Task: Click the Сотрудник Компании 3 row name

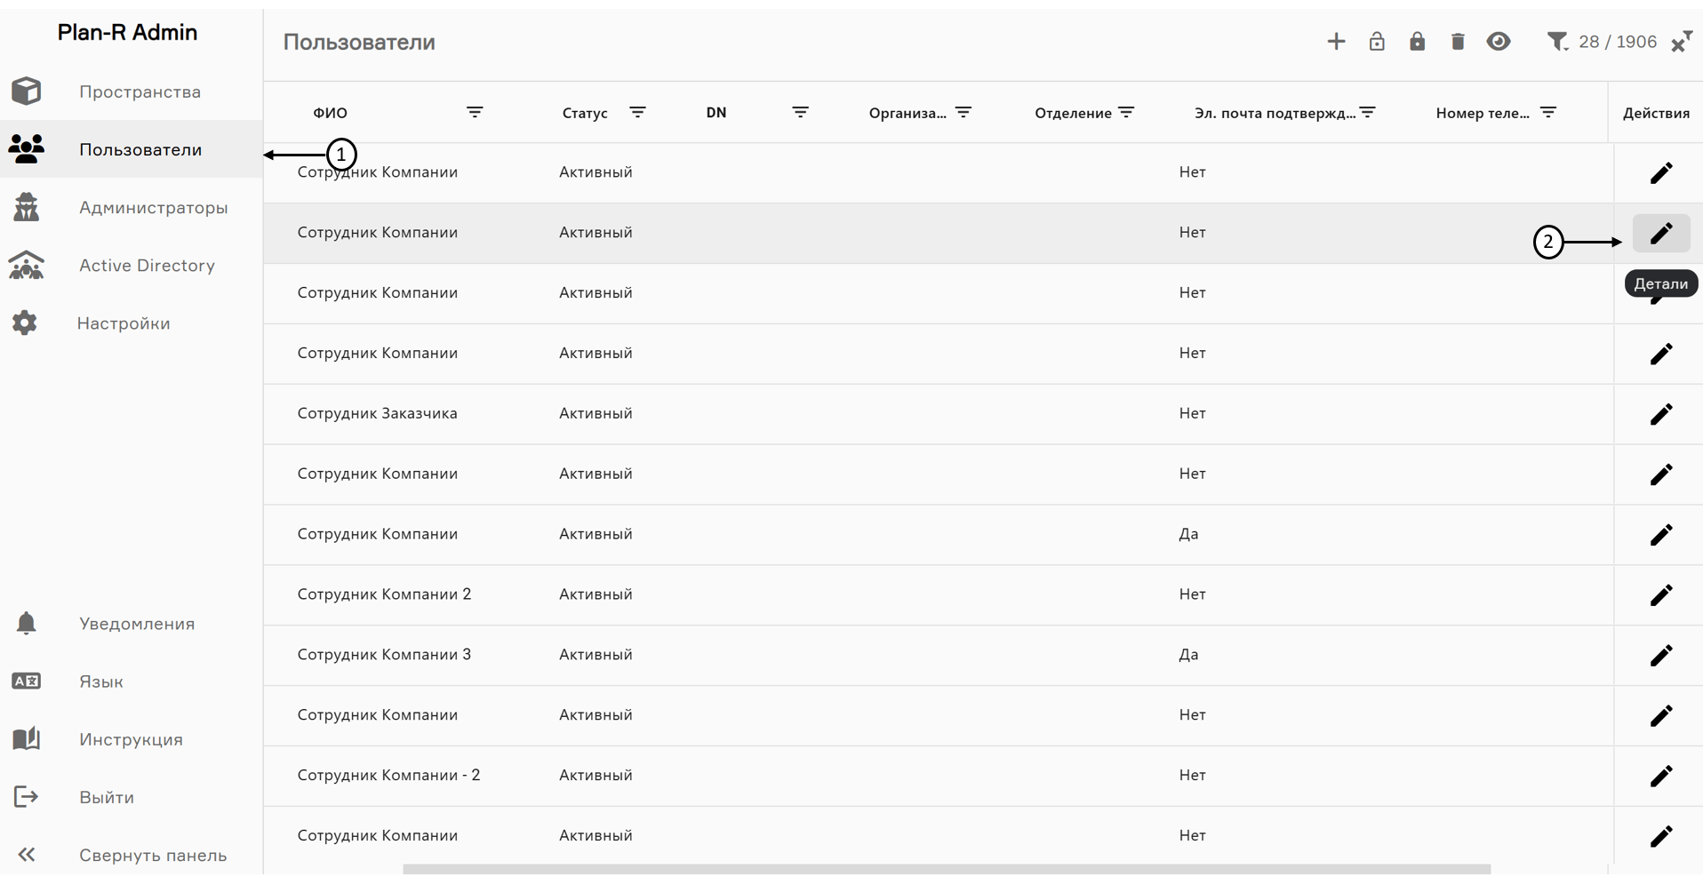Action: coord(384,655)
